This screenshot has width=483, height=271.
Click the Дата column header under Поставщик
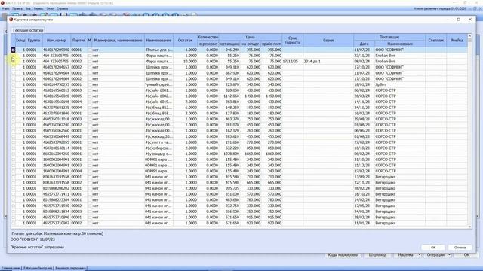[x=364, y=44]
